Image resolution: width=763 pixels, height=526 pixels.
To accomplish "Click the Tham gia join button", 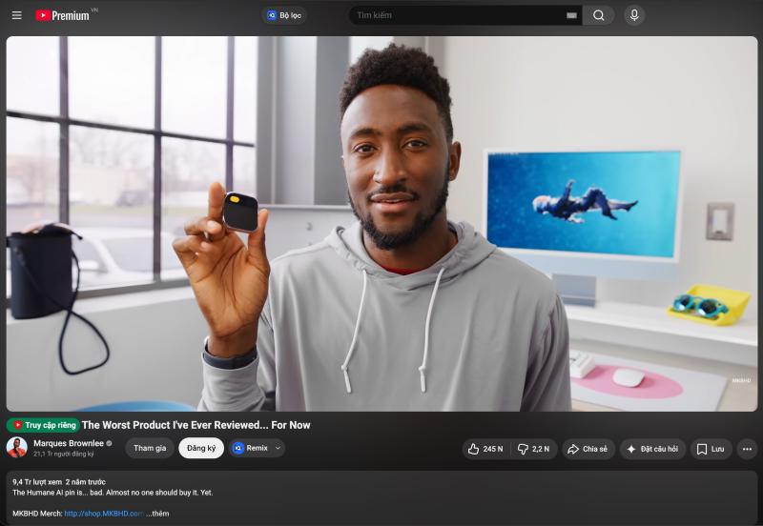I will [150, 448].
